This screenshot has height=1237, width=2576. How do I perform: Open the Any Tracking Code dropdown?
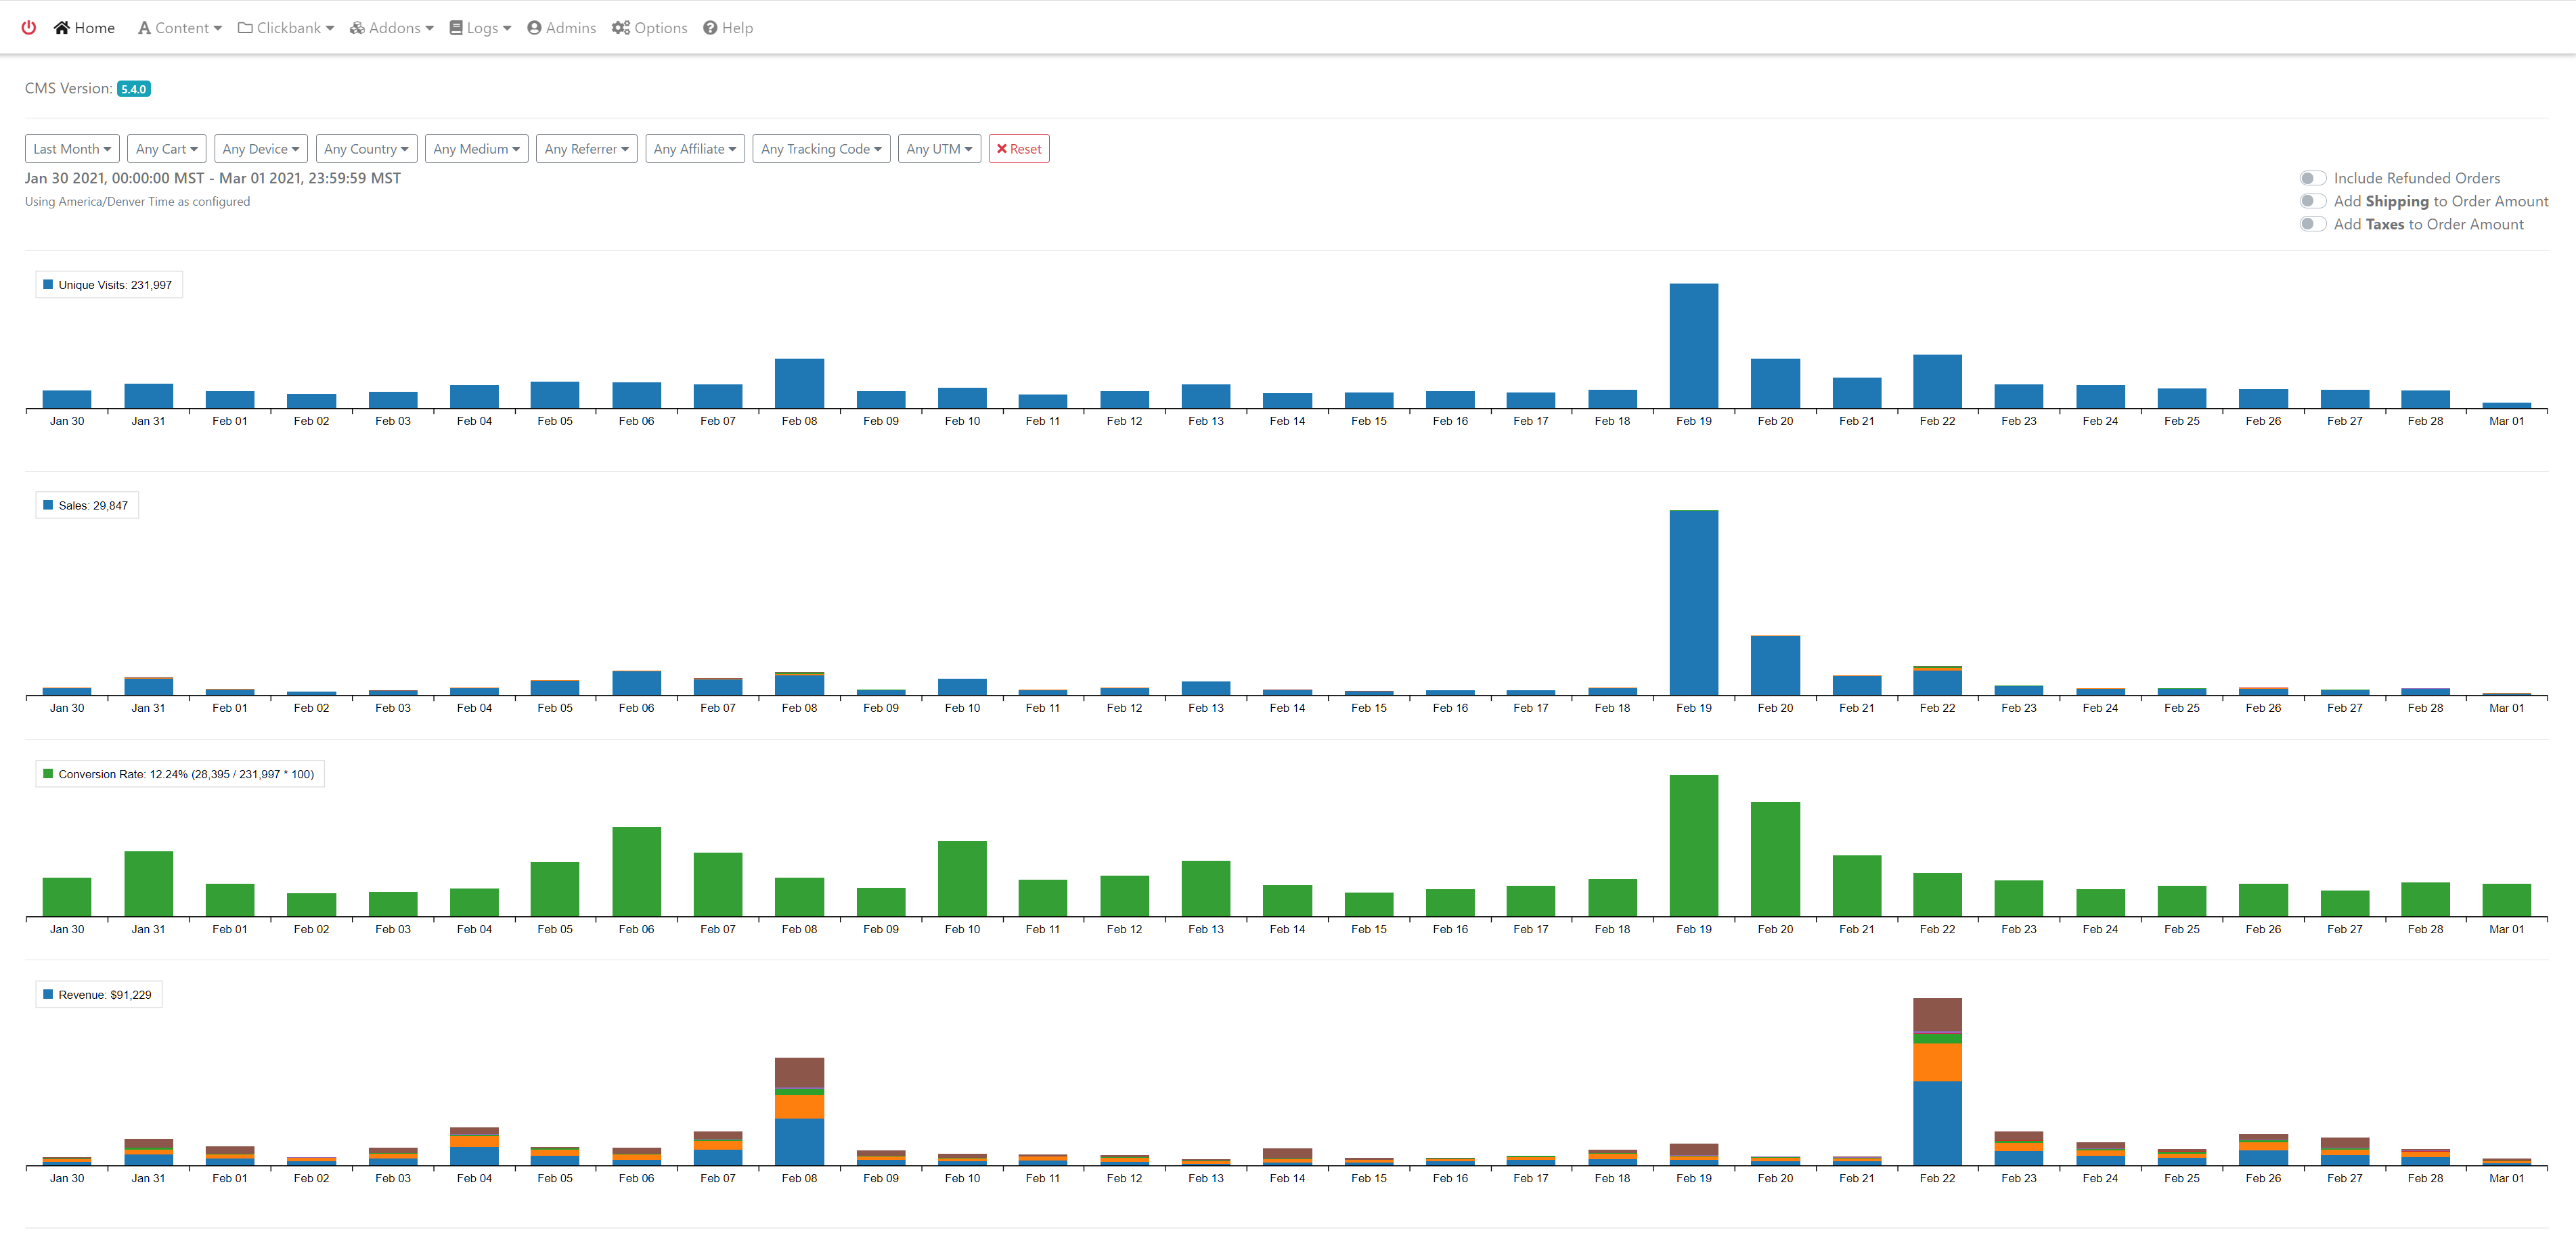point(820,149)
